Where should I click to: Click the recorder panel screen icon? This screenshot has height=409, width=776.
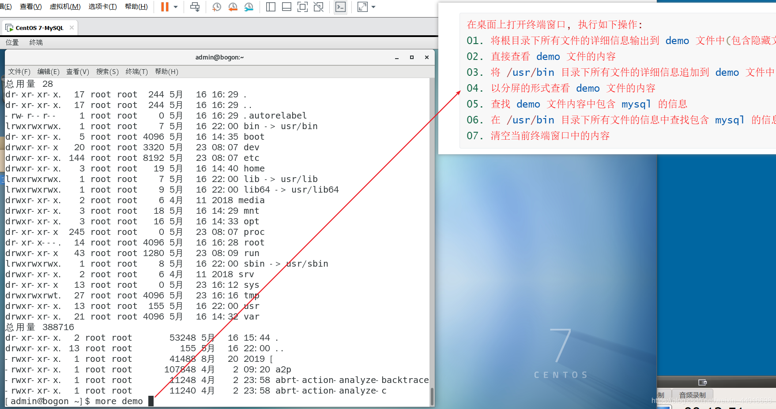point(702,382)
